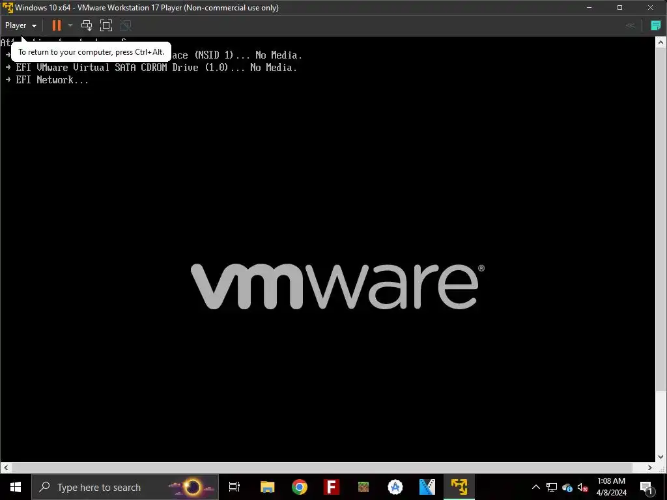The image size is (667, 500).
Task: Expand the power options arrow beside pause
Action: [70, 25]
